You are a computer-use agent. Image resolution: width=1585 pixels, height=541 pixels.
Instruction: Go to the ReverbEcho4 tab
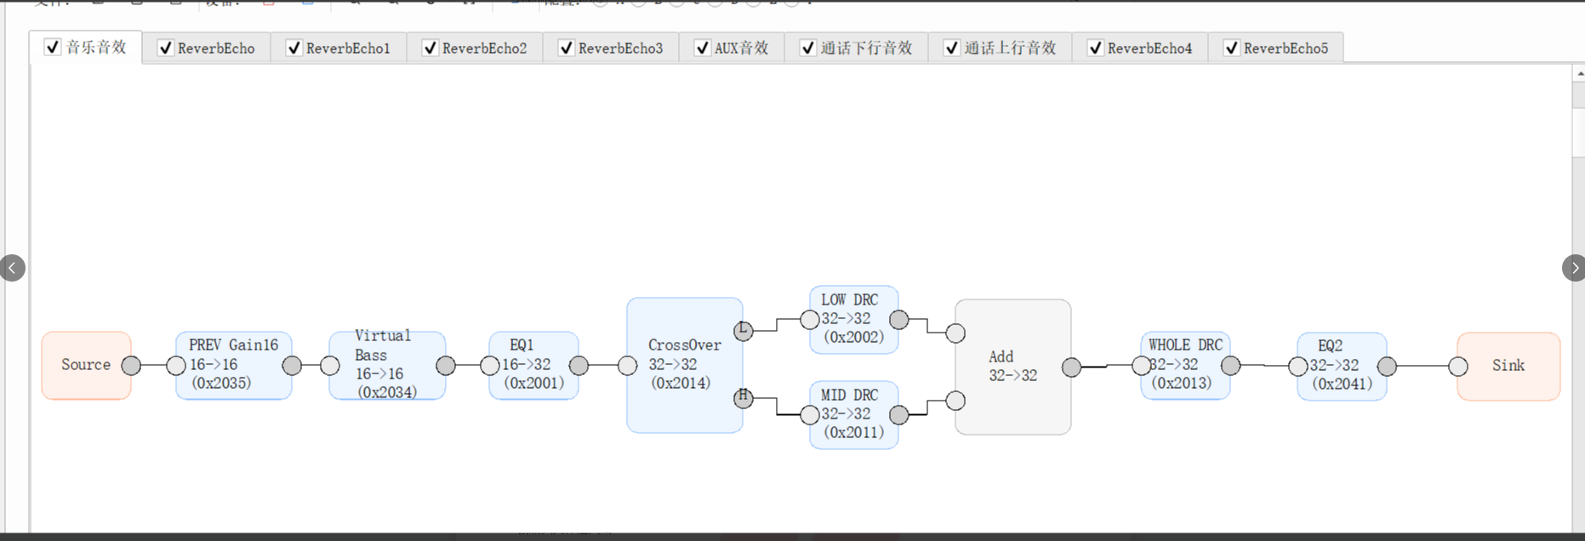(1140, 48)
